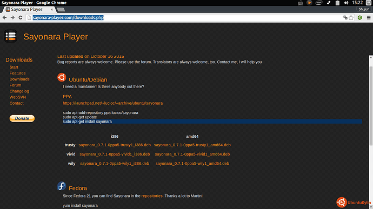Click the page icon left of the URL
The height and width of the screenshot is (209, 373).
pos(29,18)
